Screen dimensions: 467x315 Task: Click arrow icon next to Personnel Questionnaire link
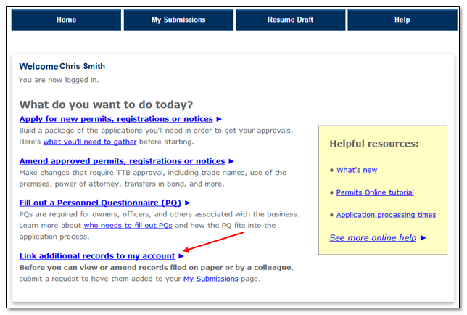(x=188, y=203)
